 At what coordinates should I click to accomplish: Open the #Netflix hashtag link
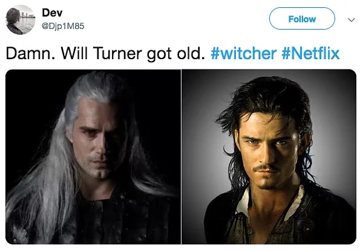tap(311, 53)
